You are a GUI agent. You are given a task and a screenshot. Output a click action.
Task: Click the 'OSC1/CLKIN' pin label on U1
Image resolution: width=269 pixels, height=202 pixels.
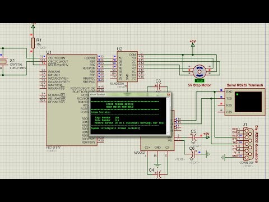[57, 58]
